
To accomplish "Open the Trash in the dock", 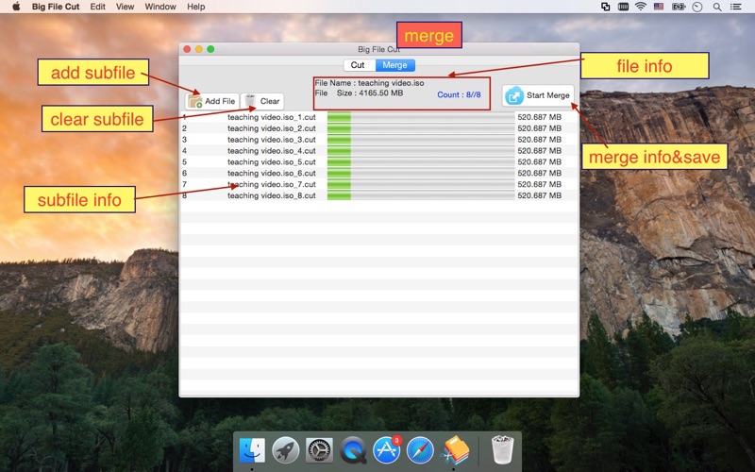I will (x=502, y=449).
